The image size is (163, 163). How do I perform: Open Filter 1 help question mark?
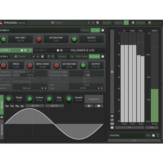point(103,57)
